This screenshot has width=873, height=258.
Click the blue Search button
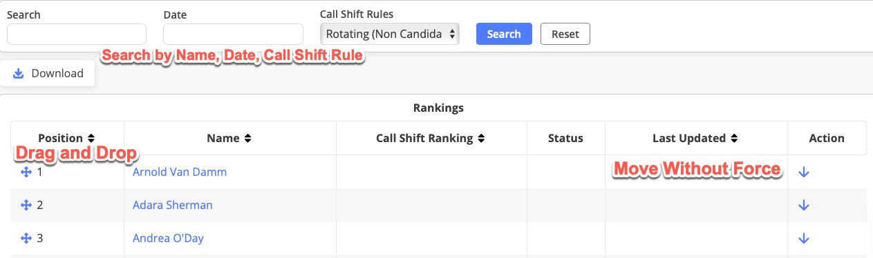tap(504, 34)
